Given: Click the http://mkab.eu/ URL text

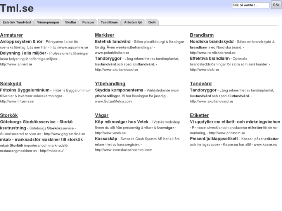Looking at the screenshot, I should (x=52, y=151).
